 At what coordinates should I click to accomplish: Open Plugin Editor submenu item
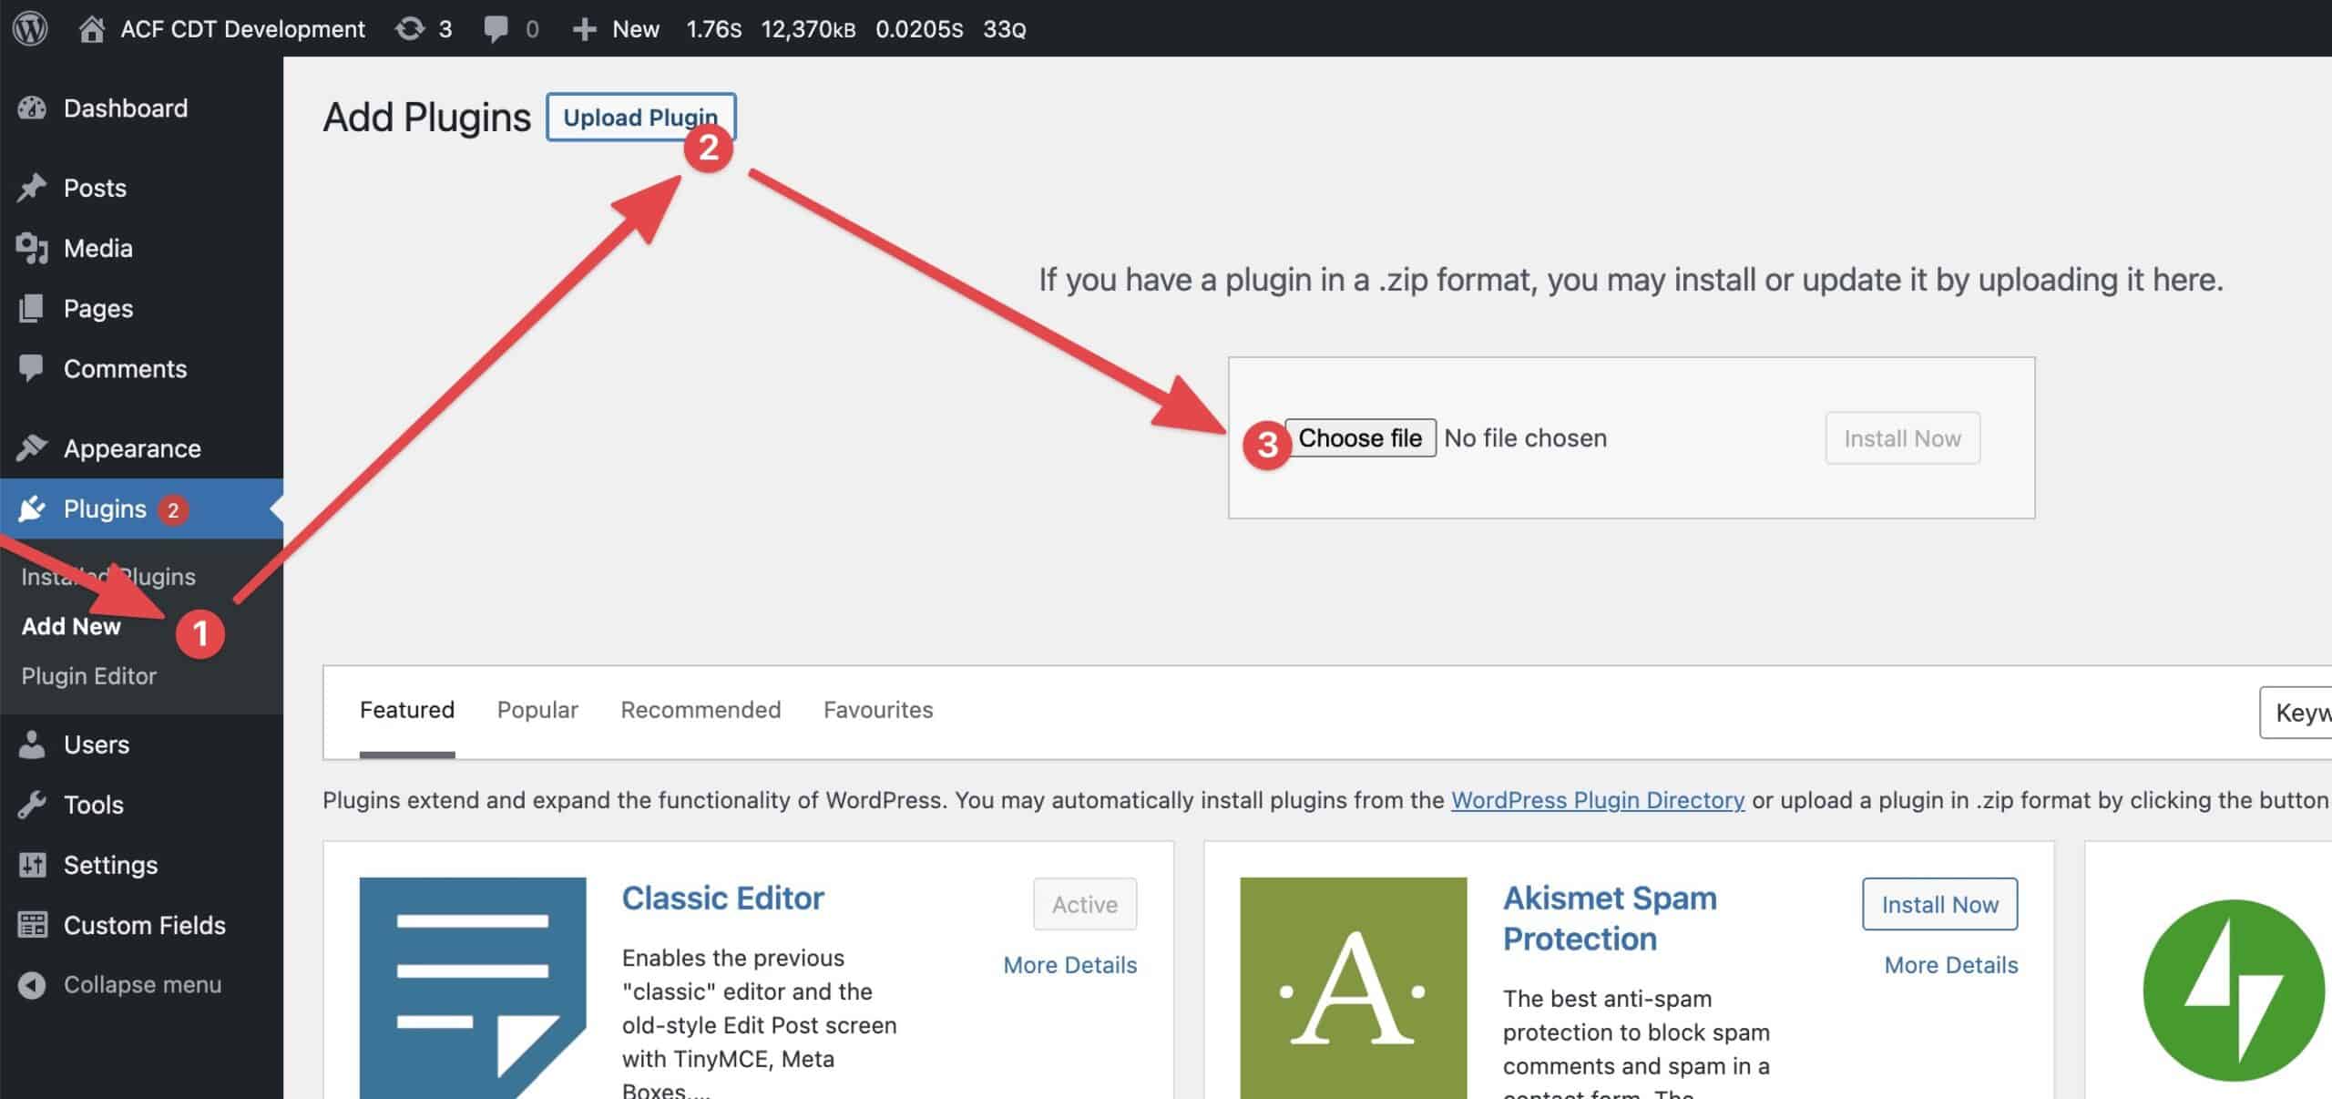tap(89, 675)
